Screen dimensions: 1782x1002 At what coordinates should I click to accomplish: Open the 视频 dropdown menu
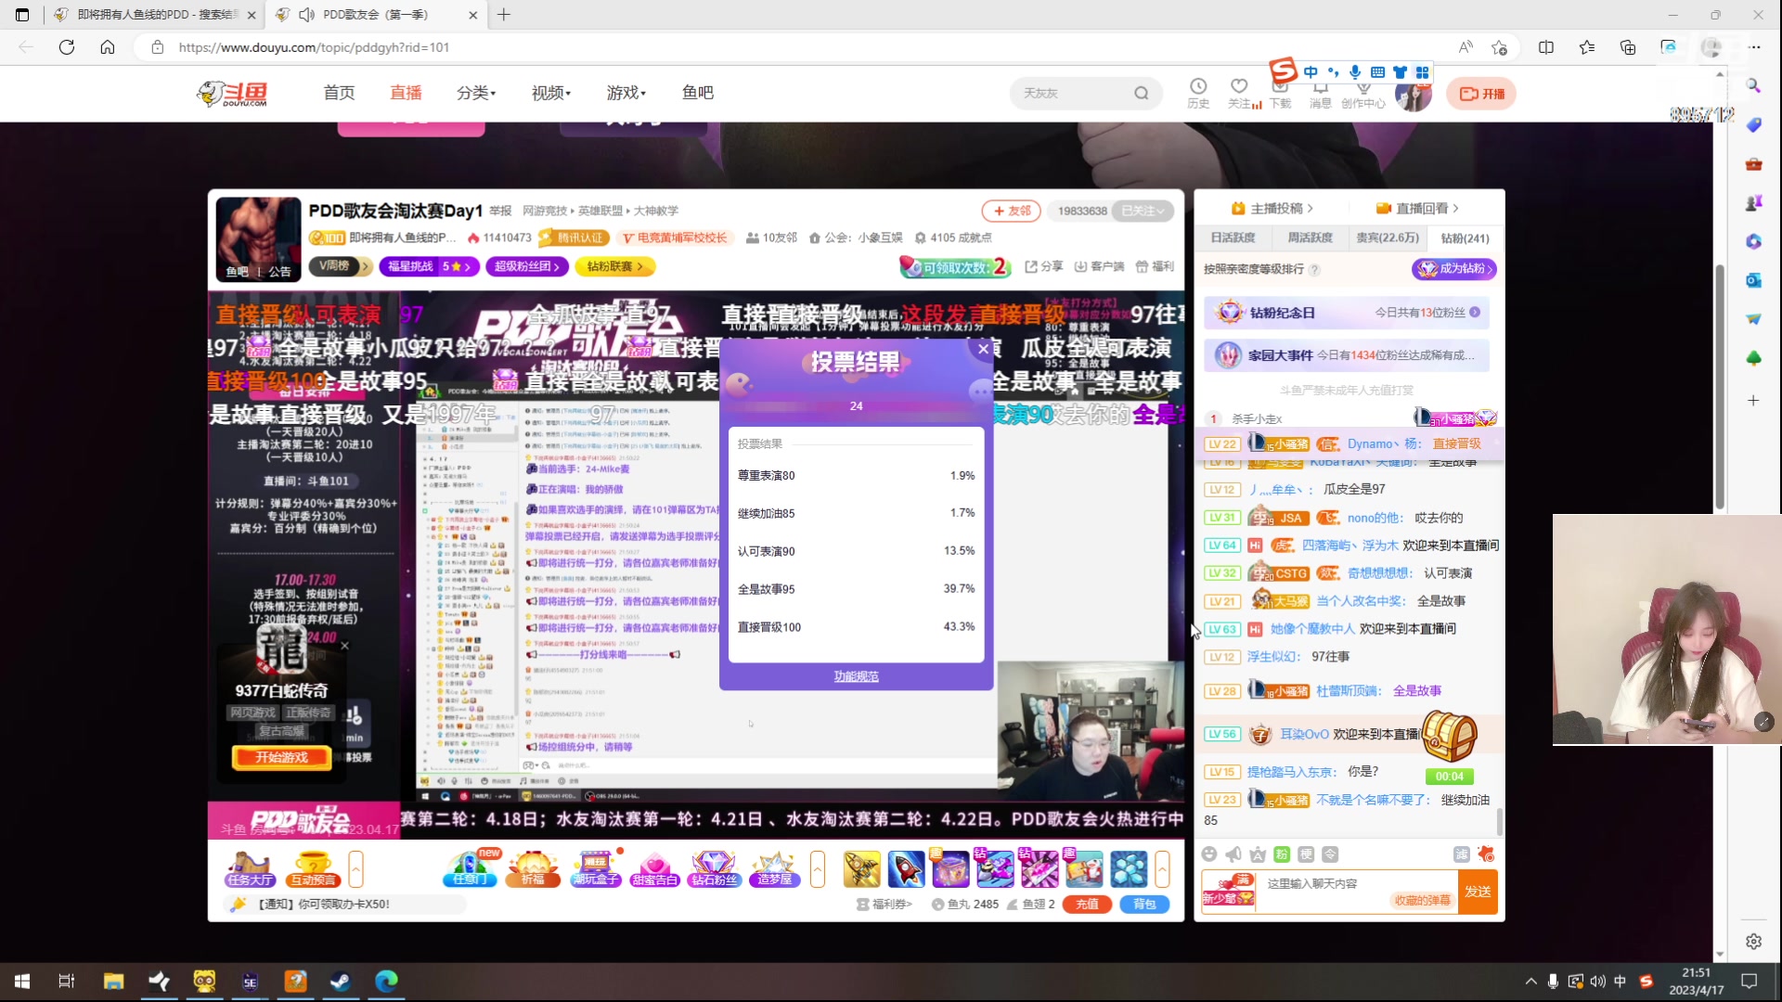[549, 93]
